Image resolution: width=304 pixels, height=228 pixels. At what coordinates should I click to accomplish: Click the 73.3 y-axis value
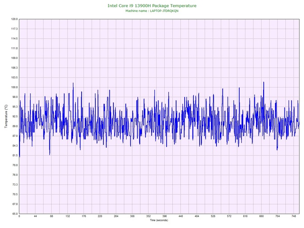click(15, 184)
